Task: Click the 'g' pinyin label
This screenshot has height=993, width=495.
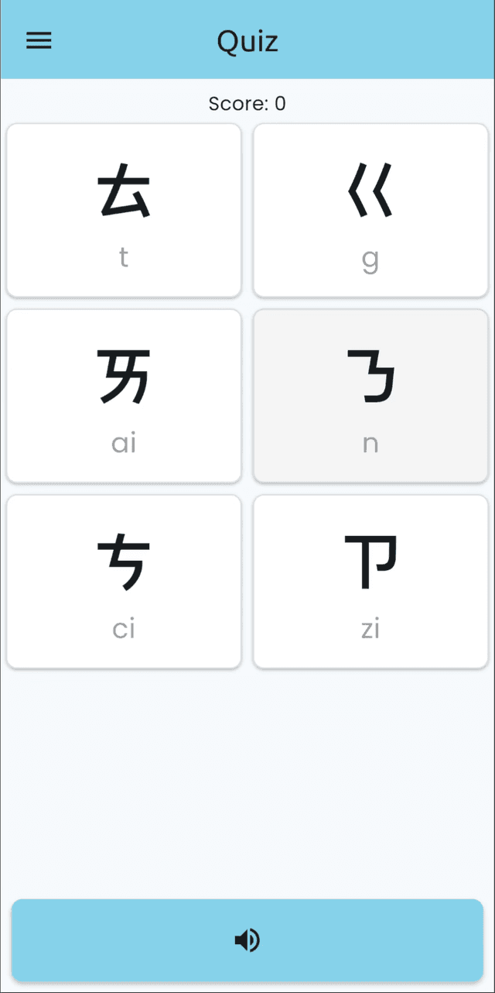Action: tap(370, 260)
